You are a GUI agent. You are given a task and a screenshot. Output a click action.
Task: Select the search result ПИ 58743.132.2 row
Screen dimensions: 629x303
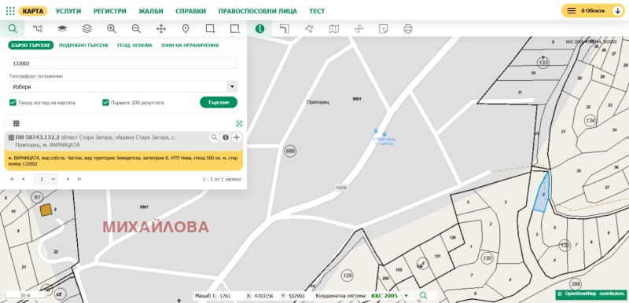click(123, 141)
